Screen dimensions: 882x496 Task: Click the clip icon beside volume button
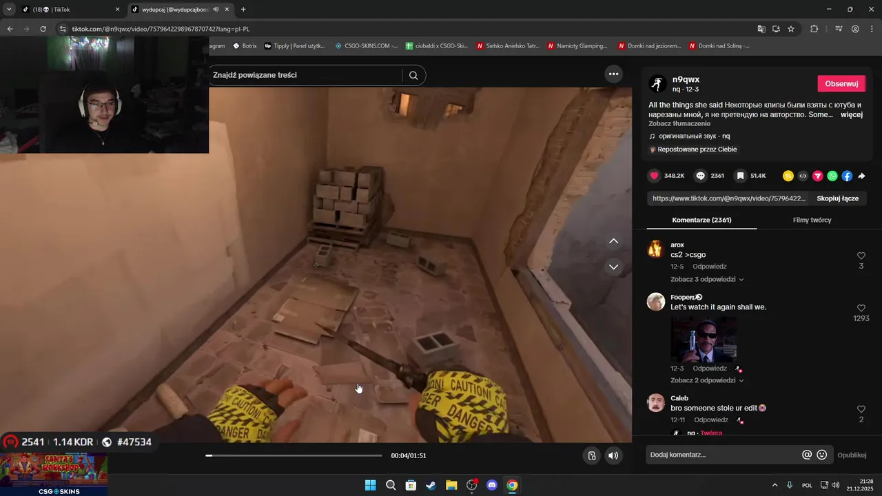[x=592, y=455]
